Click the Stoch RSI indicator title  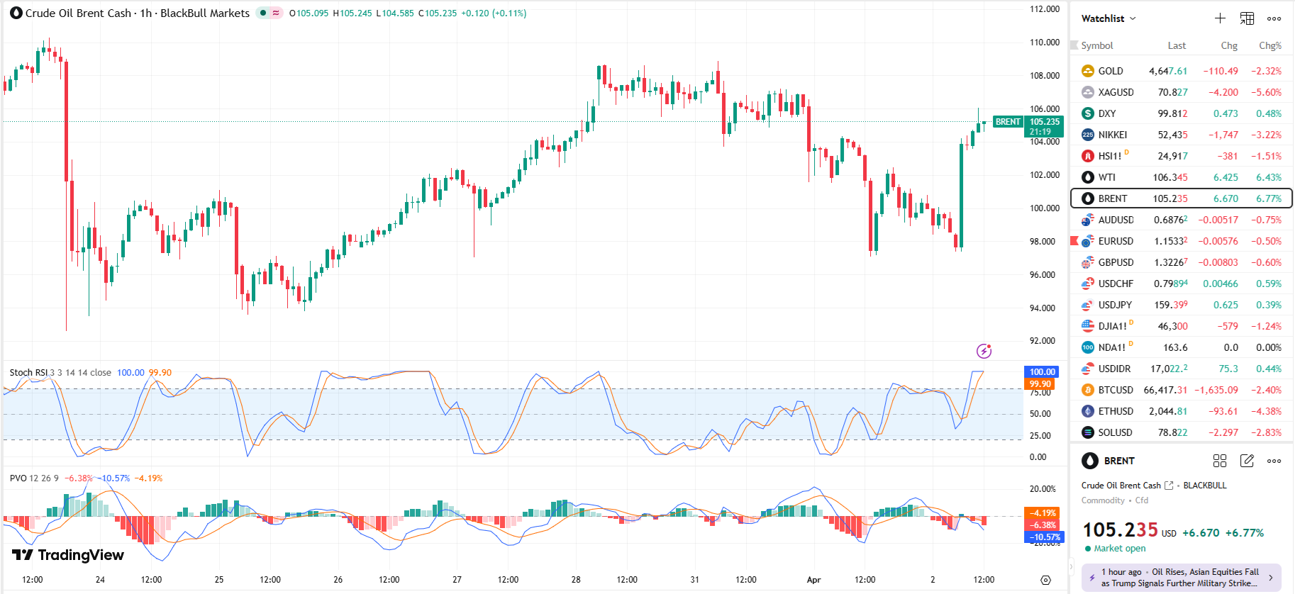pyautogui.click(x=28, y=373)
